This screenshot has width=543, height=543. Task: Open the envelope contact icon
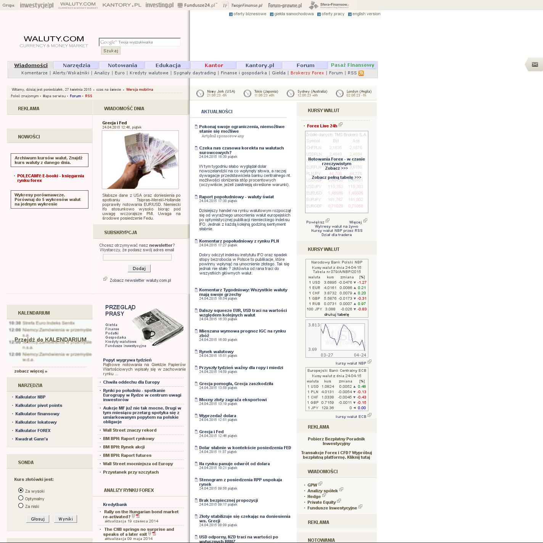coord(535,64)
